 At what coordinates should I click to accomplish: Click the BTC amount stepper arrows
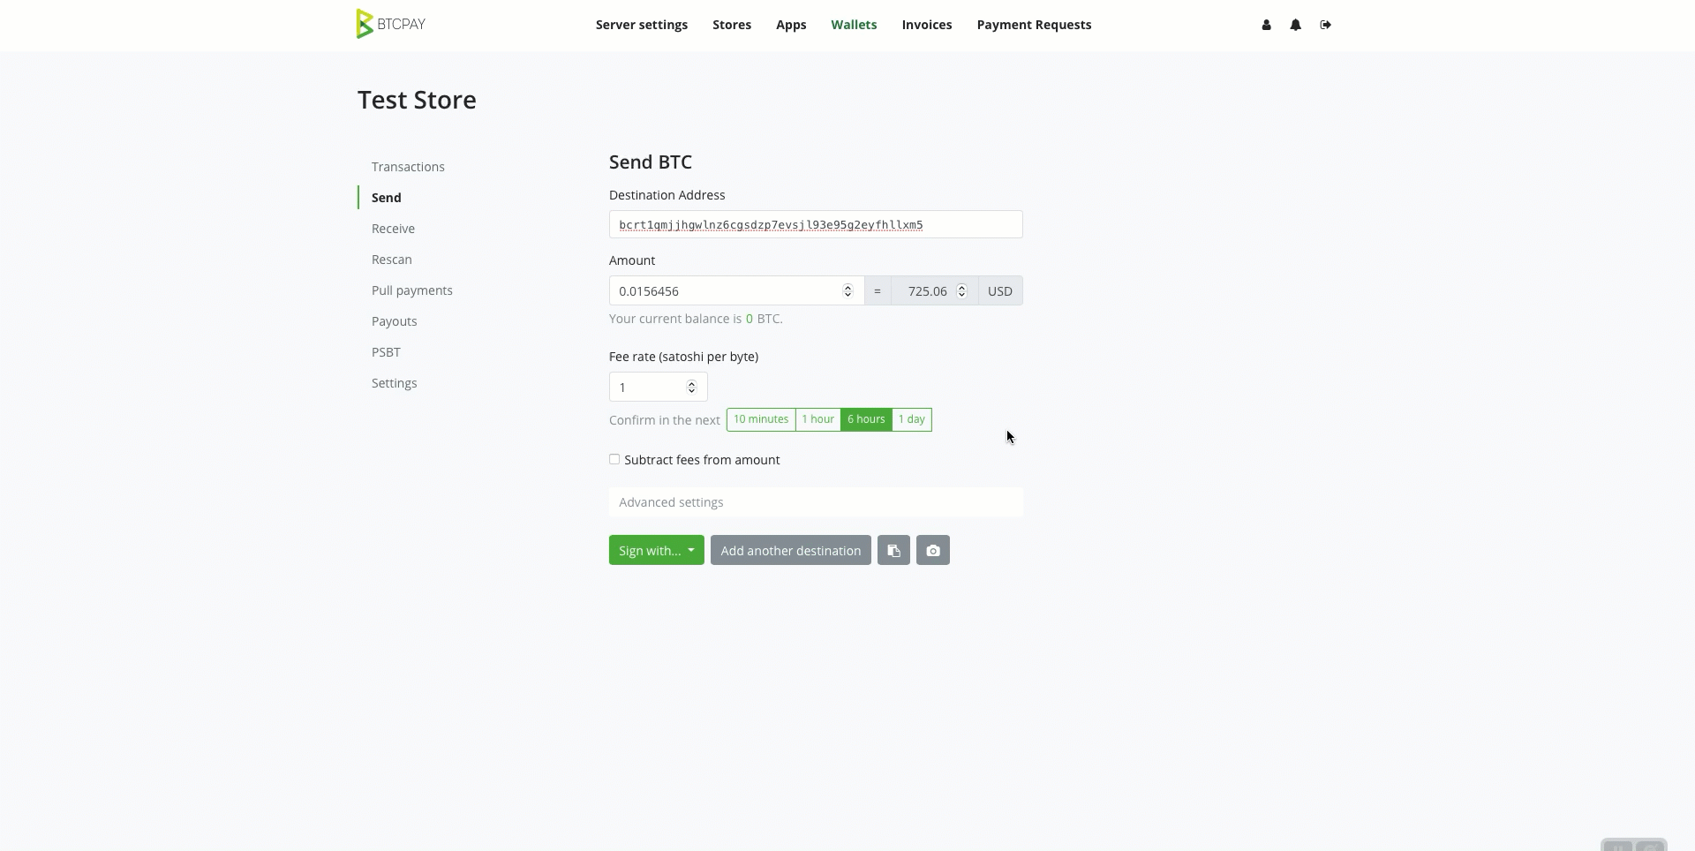pos(847,290)
